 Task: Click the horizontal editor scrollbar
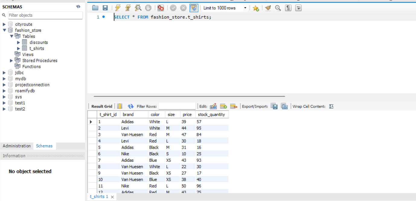coord(189,96)
